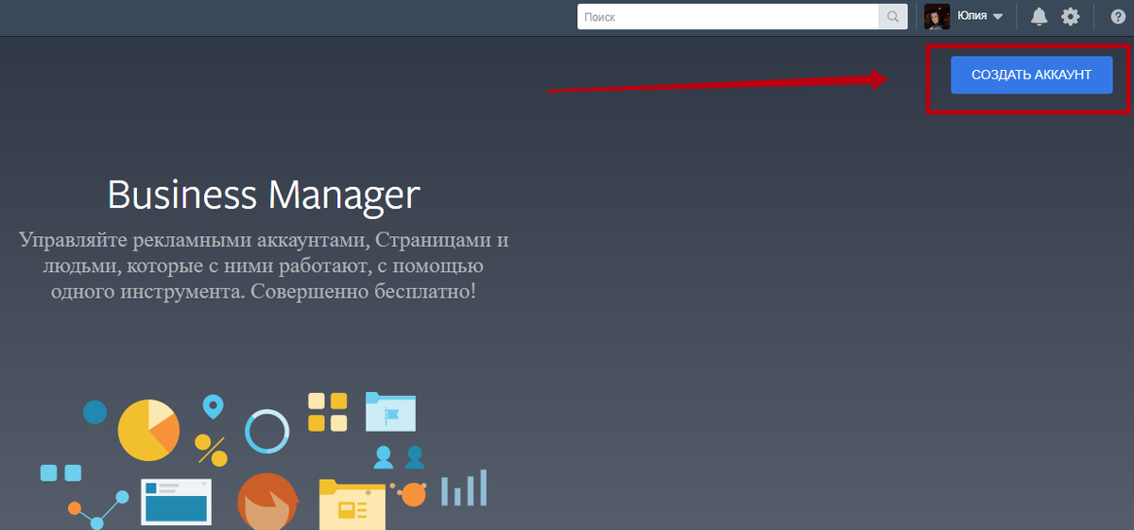Image resolution: width=1134 pixels, height=530 pixels.
Task: Click the magnifier search button
Action: (892, 17)
